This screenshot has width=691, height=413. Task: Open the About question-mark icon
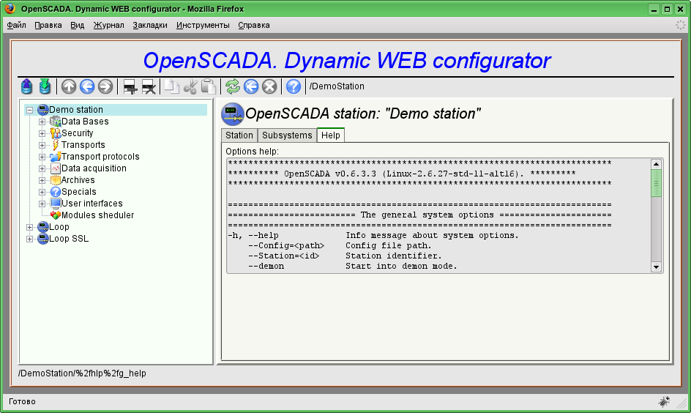click(294, 86)
